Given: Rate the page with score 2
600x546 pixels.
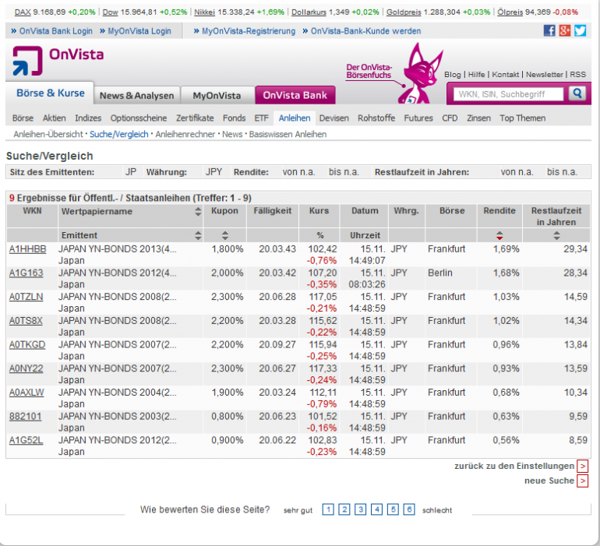Looking at the screenshot, I should click(344, 509).
